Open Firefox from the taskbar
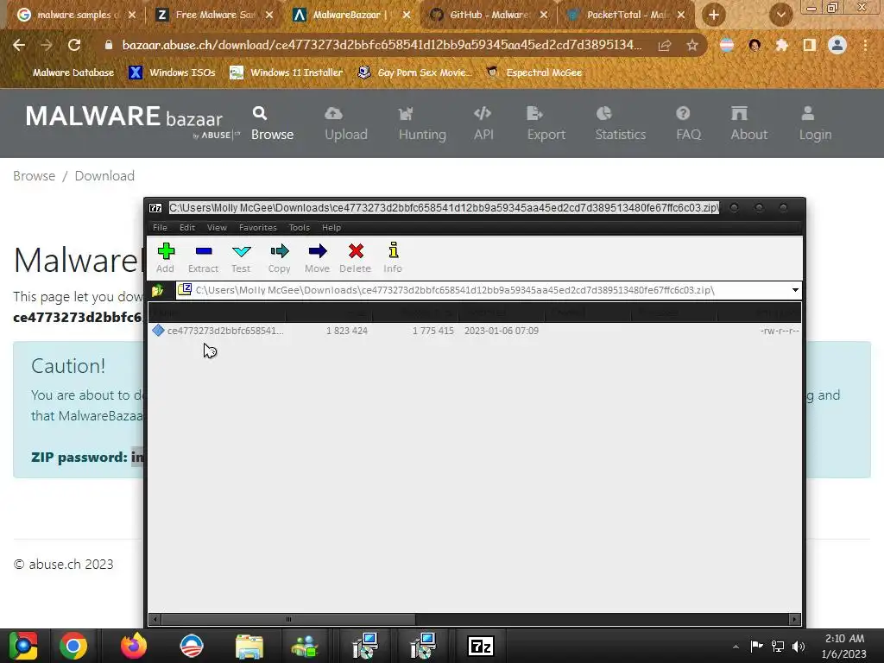The height and width of the screenshot is (663, 884). pos(134,646)
